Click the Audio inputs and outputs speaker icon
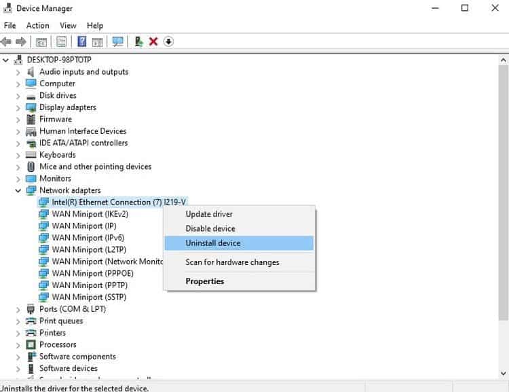The width and height of the screenshot is (509, 392). [x=31, y=72]
